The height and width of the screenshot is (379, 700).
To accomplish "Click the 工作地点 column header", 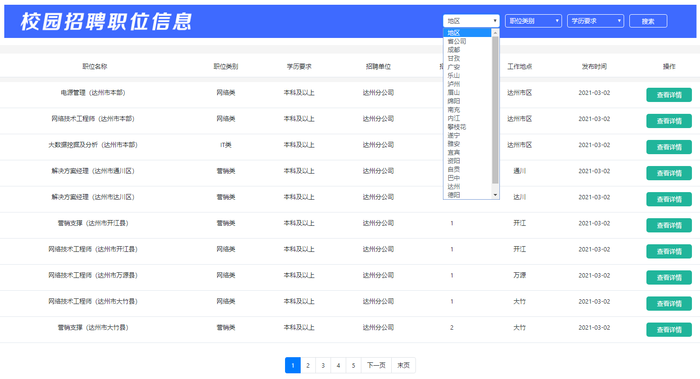I will tap(520, 66).
